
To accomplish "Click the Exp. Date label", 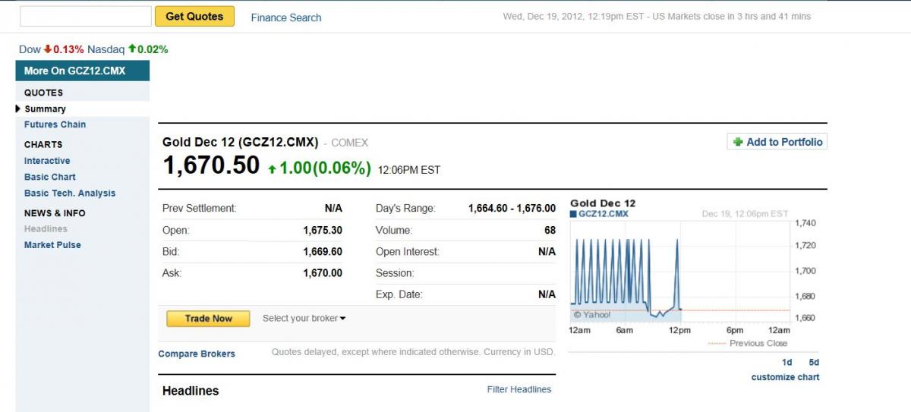I will pyautogui.click(x=399, y=294).
